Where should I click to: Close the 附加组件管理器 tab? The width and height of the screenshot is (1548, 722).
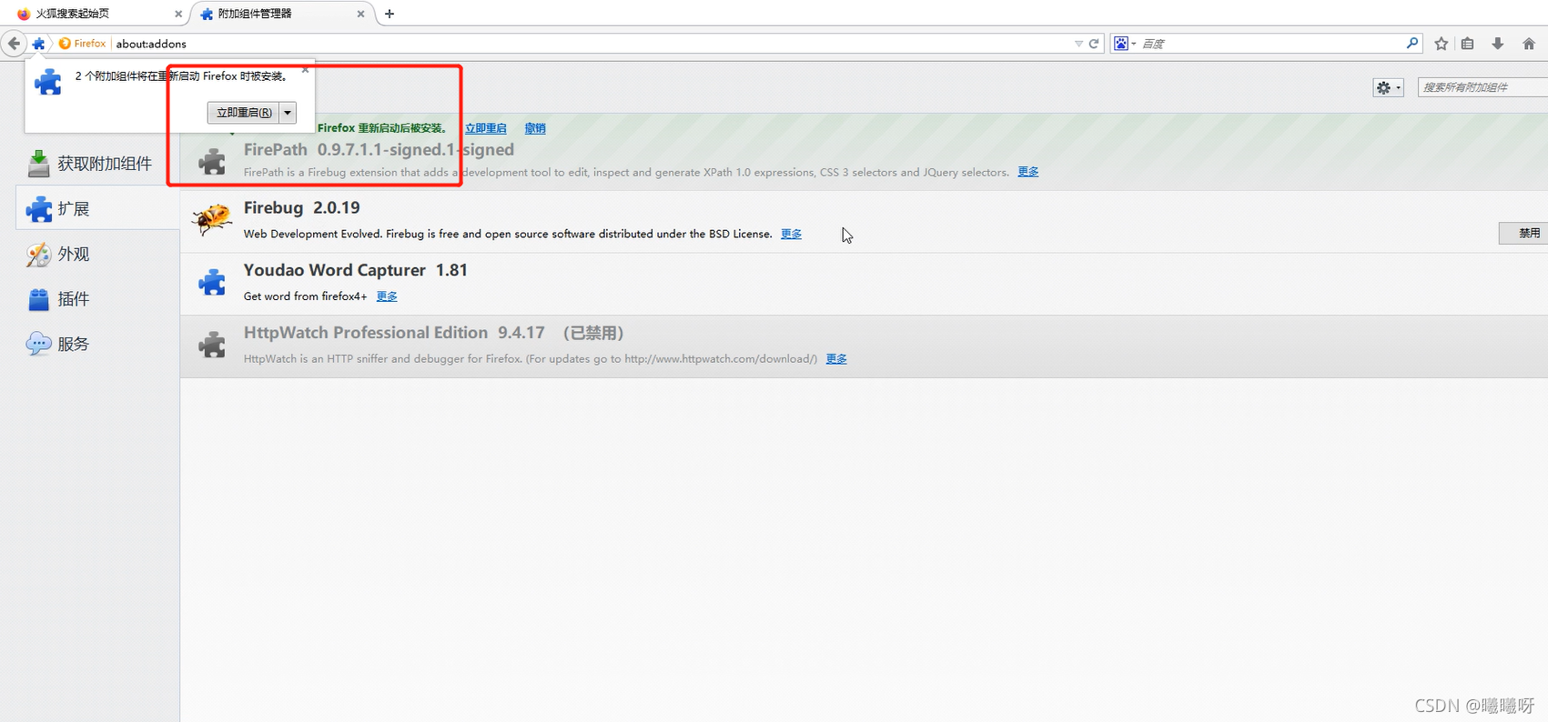coord(360,14)
